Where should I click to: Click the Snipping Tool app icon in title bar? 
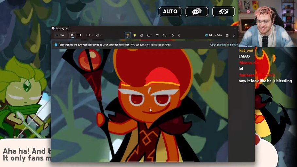(x=53, y=28)
